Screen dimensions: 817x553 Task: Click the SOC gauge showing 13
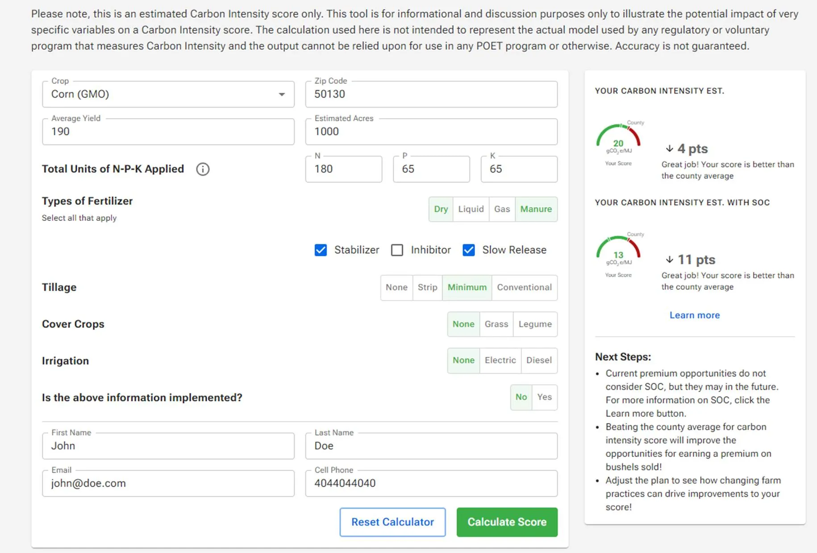tap(619, 250)
